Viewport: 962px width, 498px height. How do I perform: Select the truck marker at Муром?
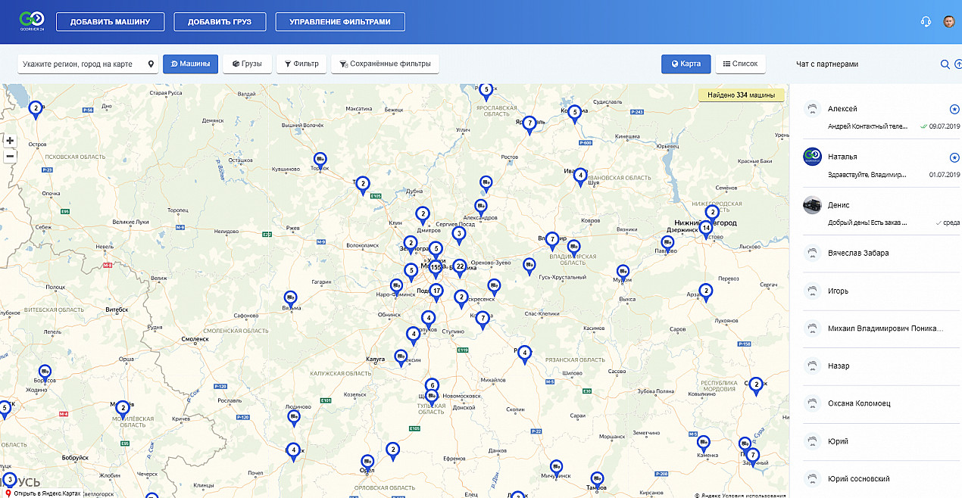tap(623, 272)
